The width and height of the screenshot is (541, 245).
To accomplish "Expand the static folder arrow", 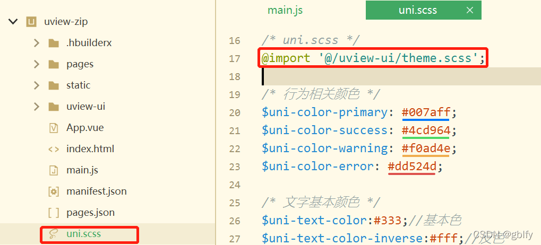I will [37, 85].
